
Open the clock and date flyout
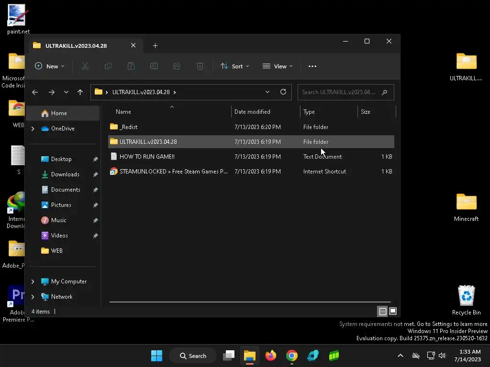(468, 356)
